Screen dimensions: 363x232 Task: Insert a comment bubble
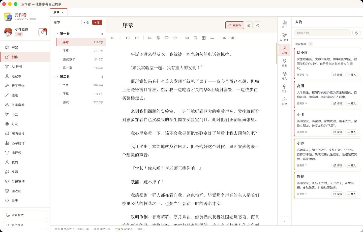point(167,38)
